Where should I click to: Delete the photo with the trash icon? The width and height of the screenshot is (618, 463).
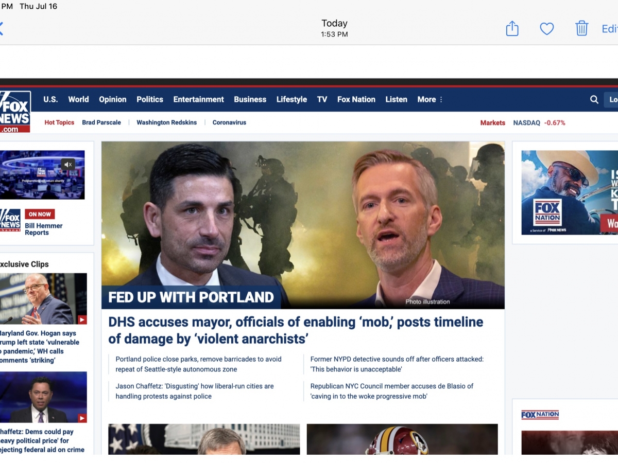tap(582, 28)
